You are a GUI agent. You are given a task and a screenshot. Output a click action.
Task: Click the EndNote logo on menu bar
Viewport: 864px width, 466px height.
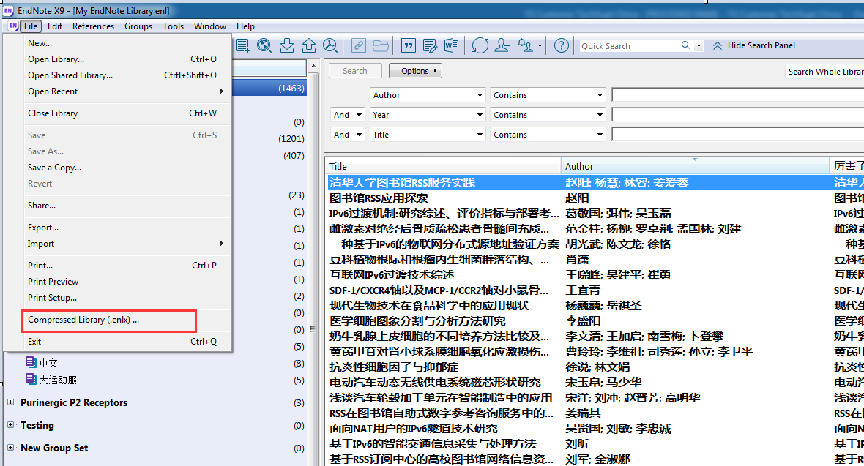click(12, 26)
